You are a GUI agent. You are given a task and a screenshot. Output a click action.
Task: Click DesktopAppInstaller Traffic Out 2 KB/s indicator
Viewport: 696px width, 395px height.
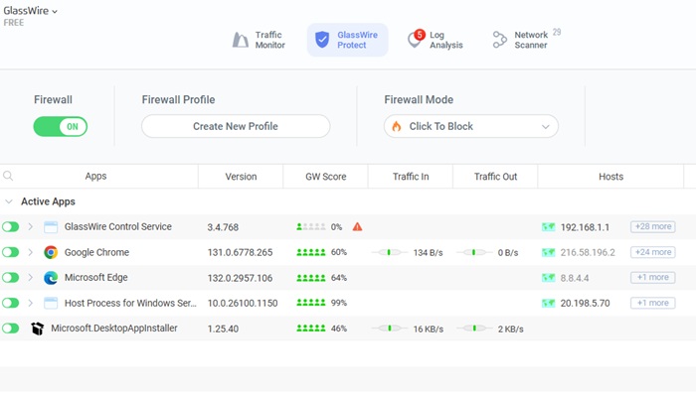490,329
